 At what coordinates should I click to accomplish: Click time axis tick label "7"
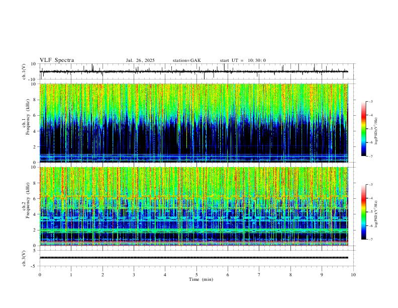coord(259,275)
